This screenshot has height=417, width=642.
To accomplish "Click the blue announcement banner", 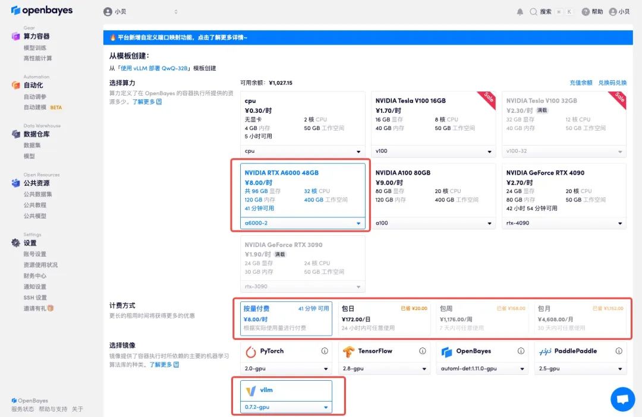I will pos(368,37).
